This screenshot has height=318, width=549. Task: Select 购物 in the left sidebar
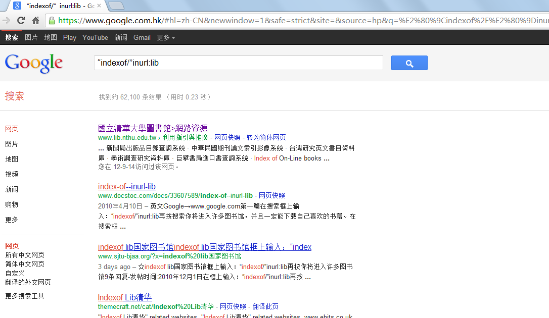click(12, 204)
